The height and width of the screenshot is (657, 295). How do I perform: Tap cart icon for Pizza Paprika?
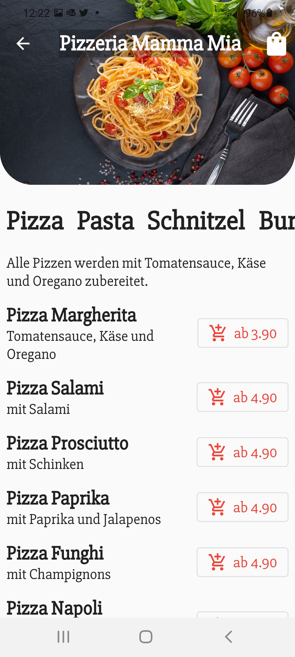[217, 507]
